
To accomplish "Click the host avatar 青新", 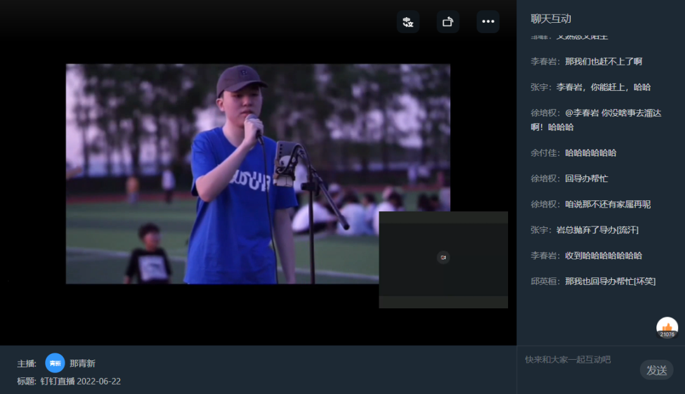I will click(55, 364).
